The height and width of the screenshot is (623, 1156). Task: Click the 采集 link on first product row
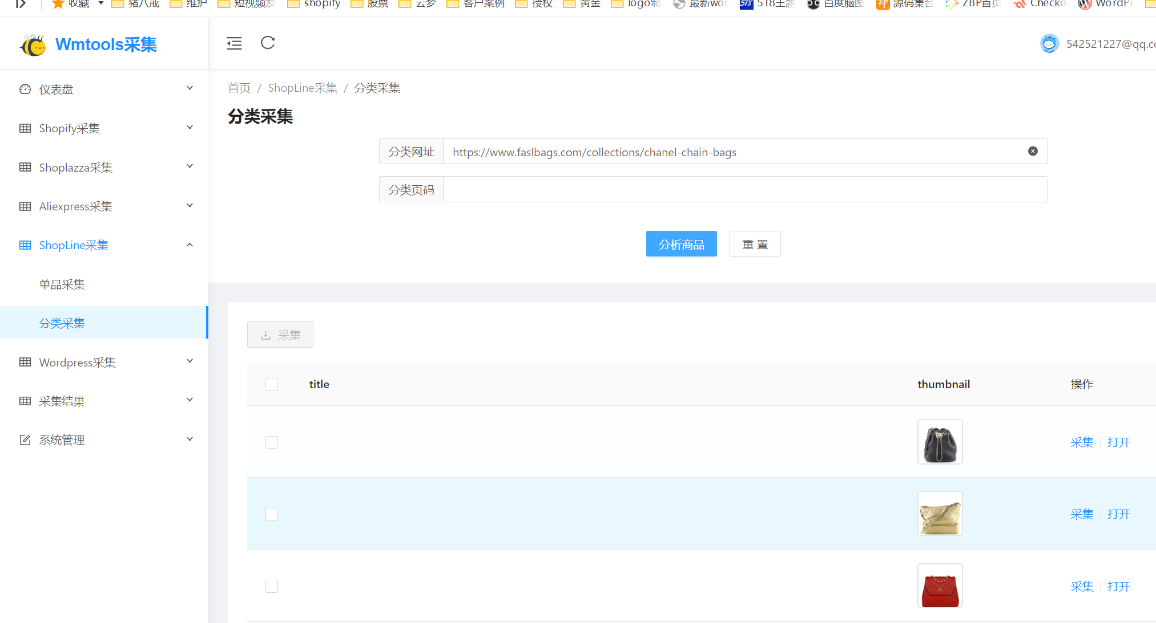[1081, 442]
